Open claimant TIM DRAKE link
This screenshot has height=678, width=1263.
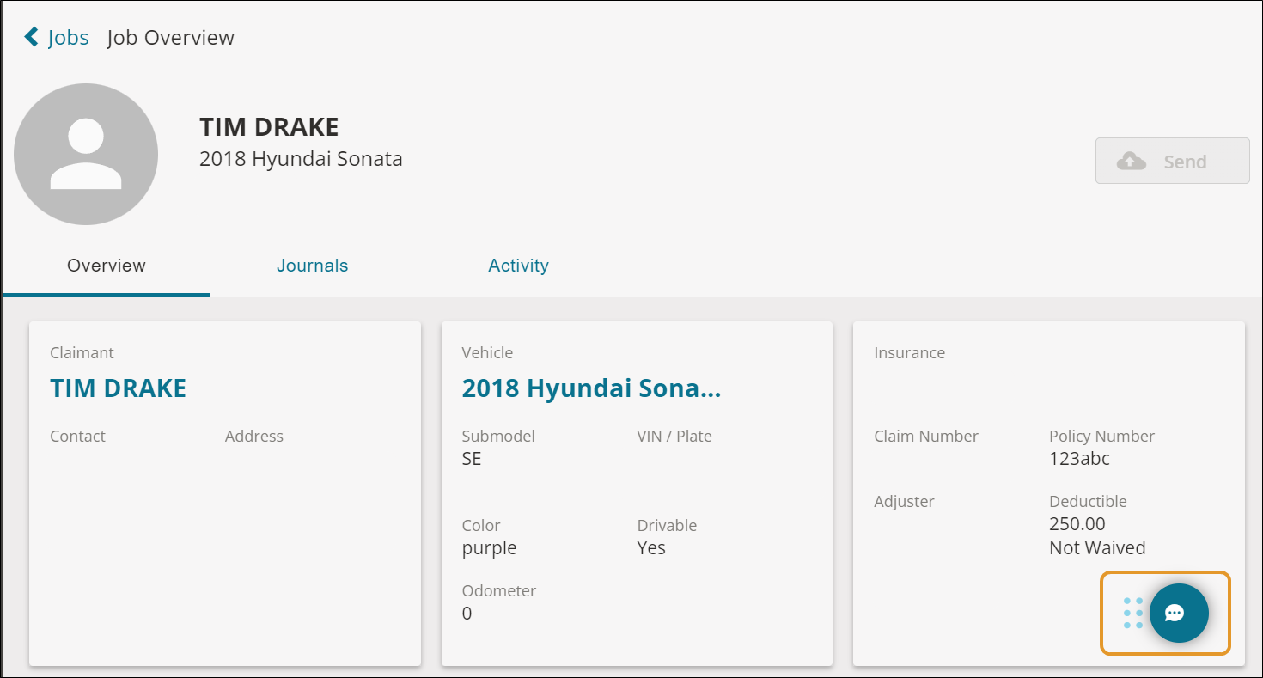118,388
